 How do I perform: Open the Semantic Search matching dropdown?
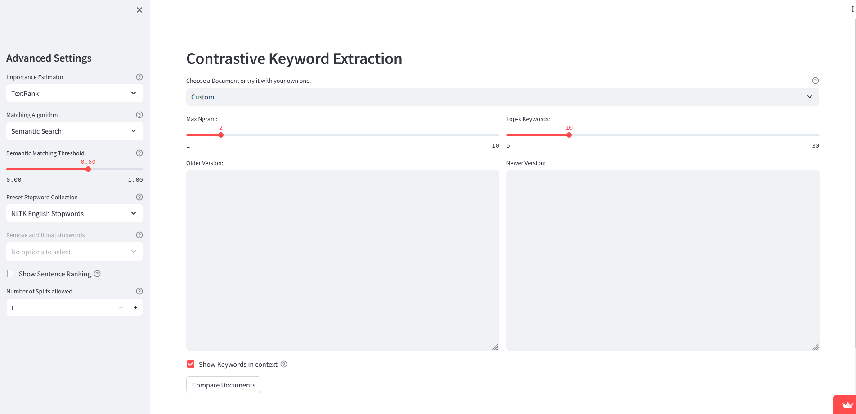pyautogui.click(x=75, y=131)
